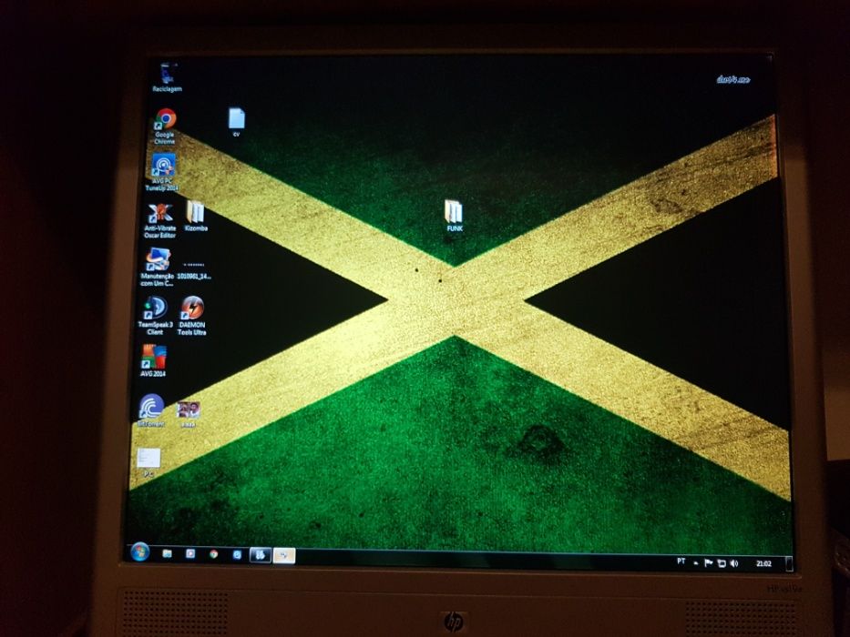This screenshot has height=637, width=850.
Task: Open the FUNK folder on desktop
Action: coord(454,216)
